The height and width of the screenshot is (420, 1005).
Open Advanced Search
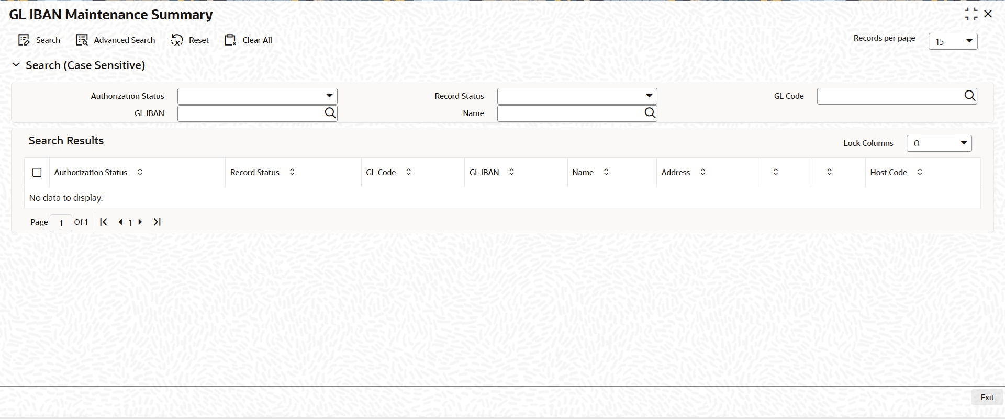coord(116,40)
